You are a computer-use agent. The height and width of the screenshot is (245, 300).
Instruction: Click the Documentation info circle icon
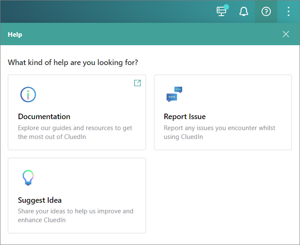pyautogui.click(x=28, y=95)
